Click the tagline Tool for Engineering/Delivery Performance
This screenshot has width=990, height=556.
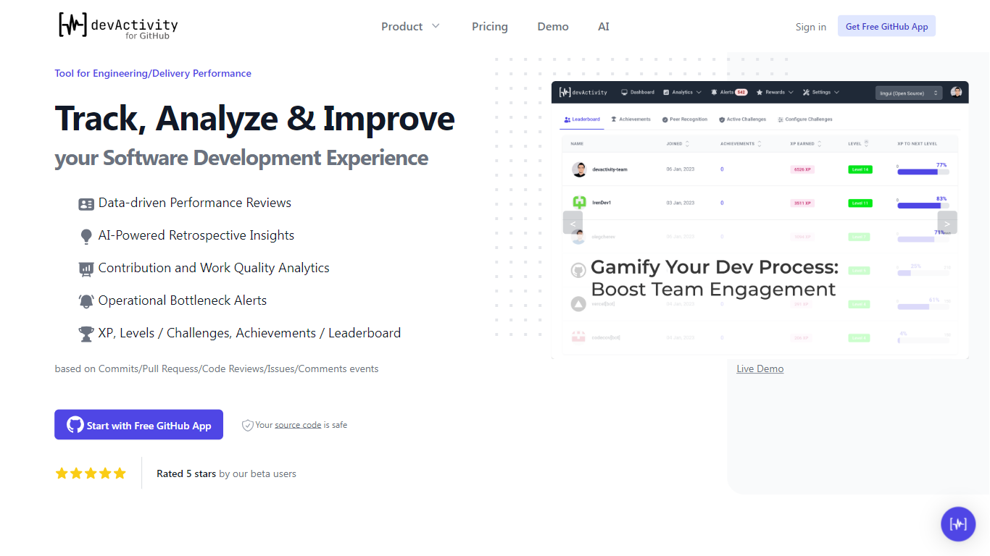click(x=153, y=73)
